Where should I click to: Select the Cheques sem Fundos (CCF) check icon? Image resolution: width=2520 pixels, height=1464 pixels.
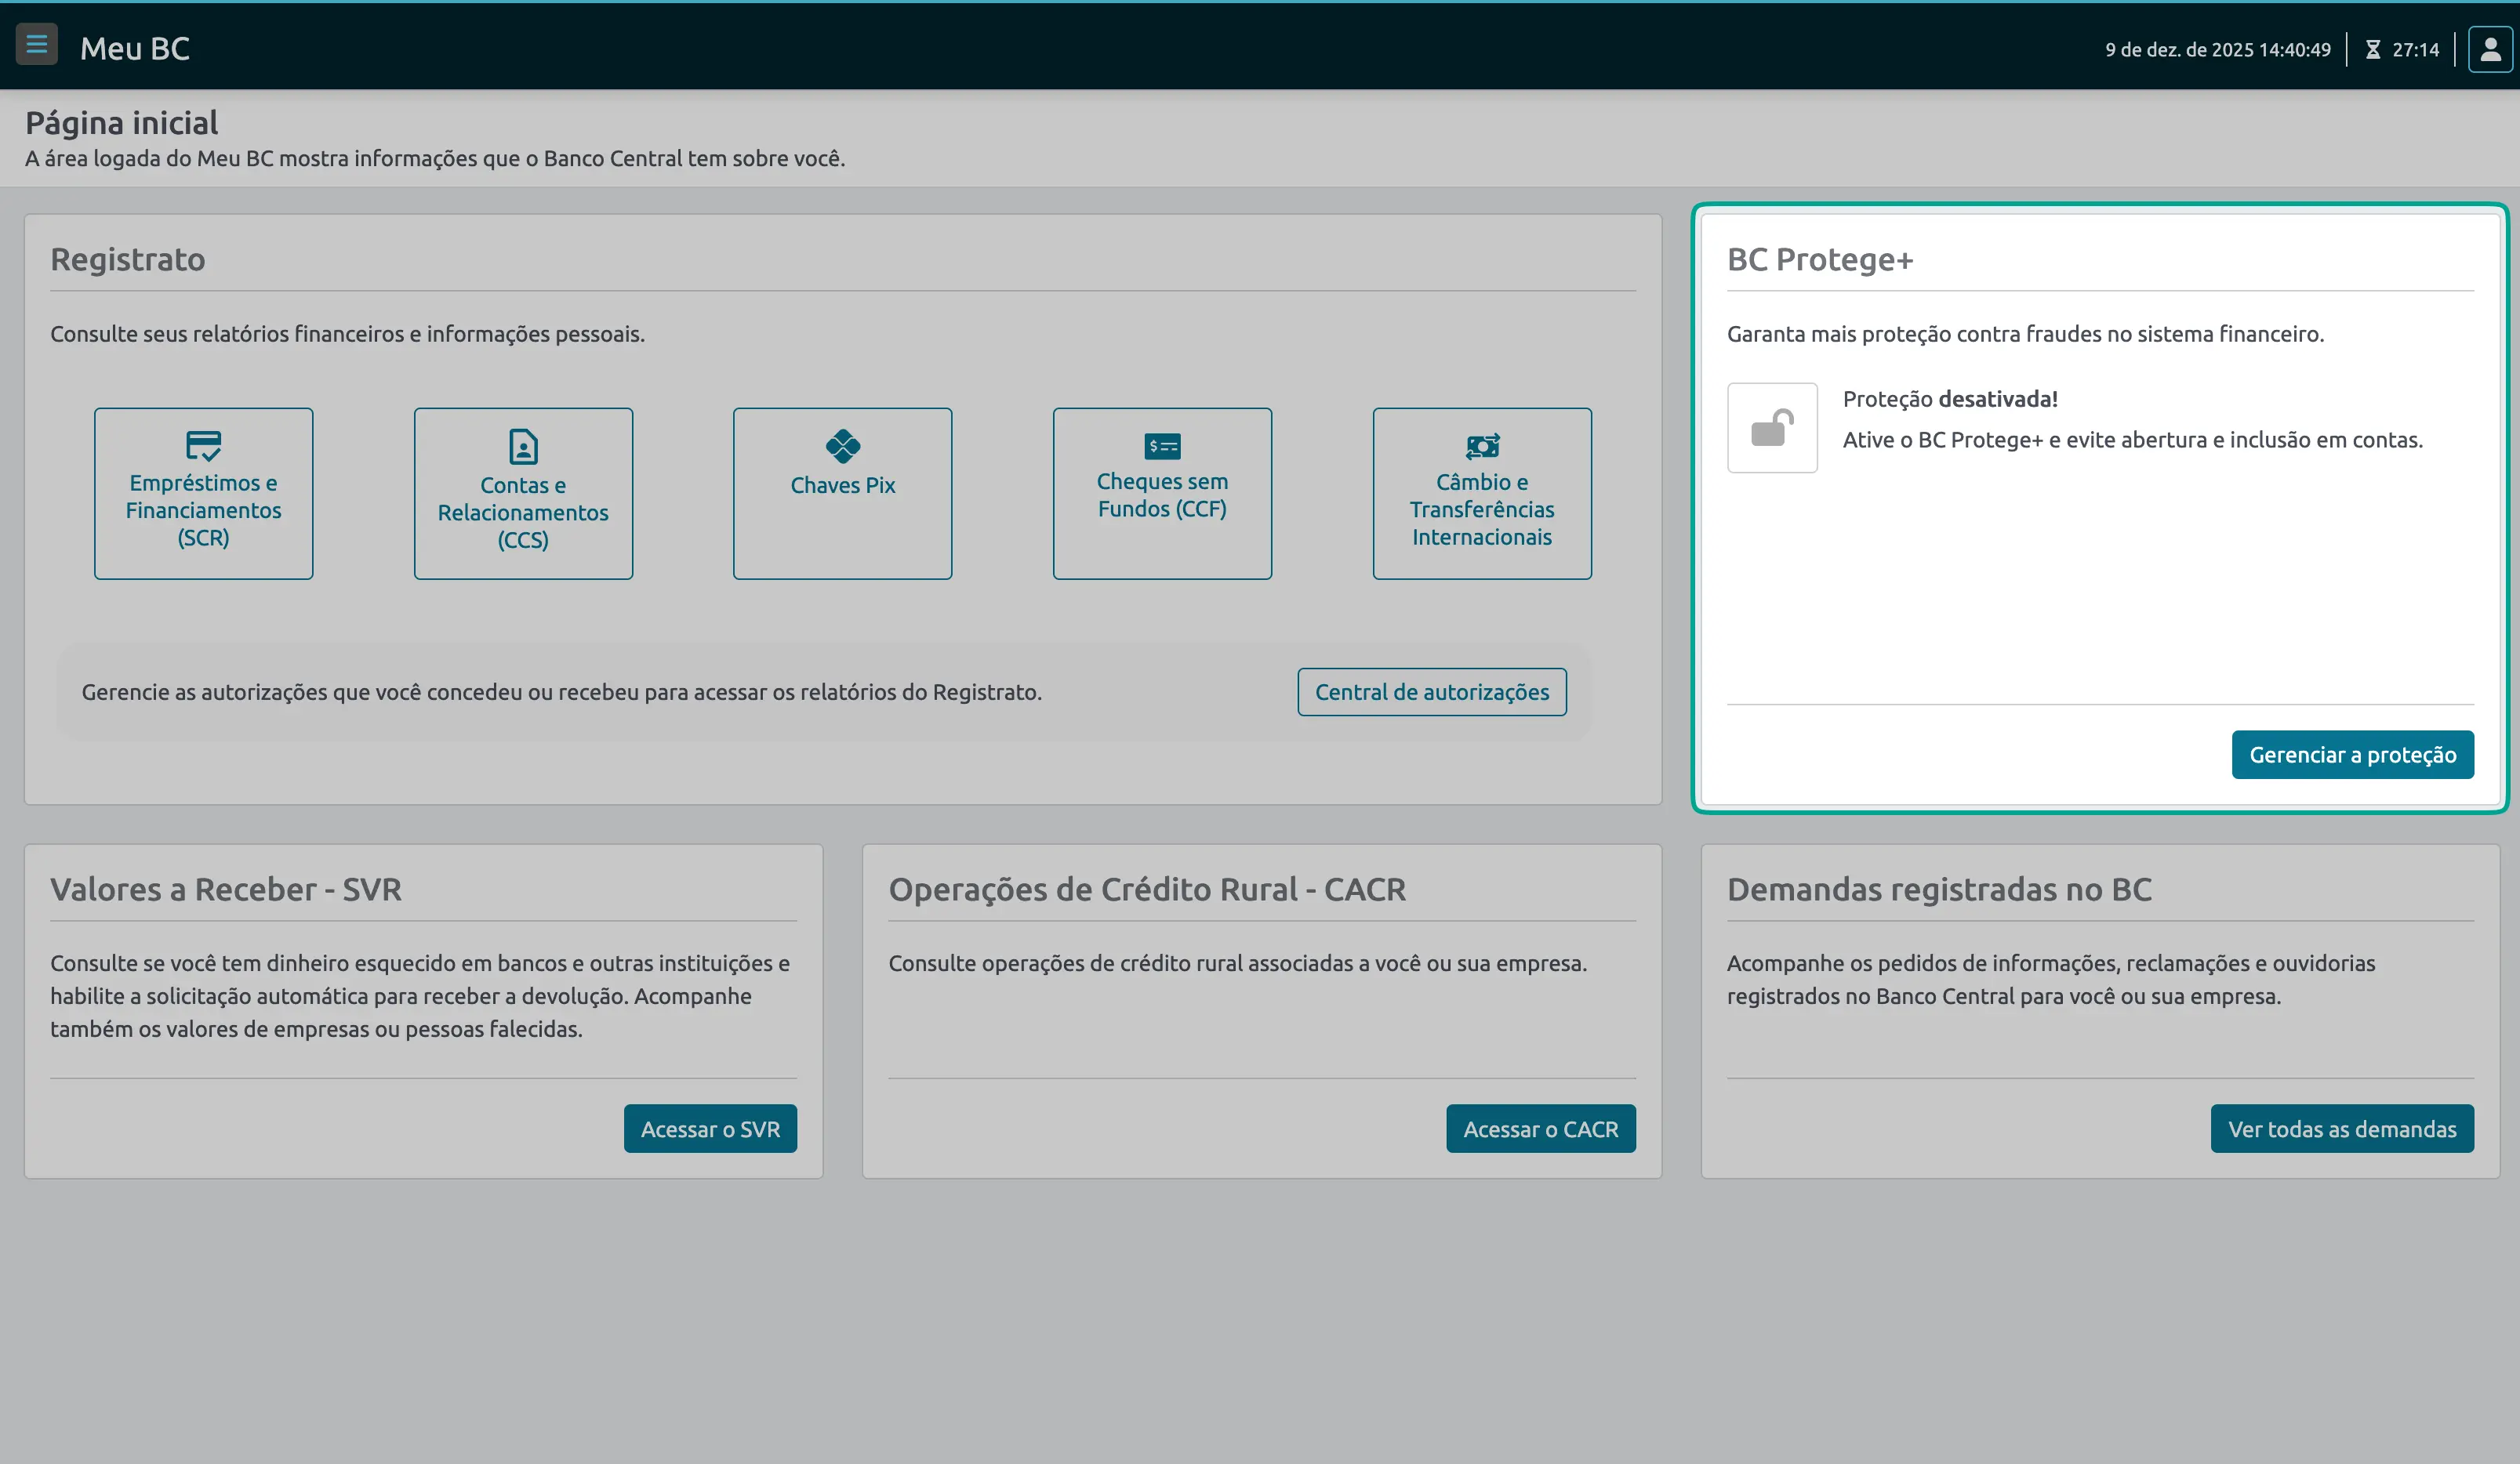point(1161,447)
